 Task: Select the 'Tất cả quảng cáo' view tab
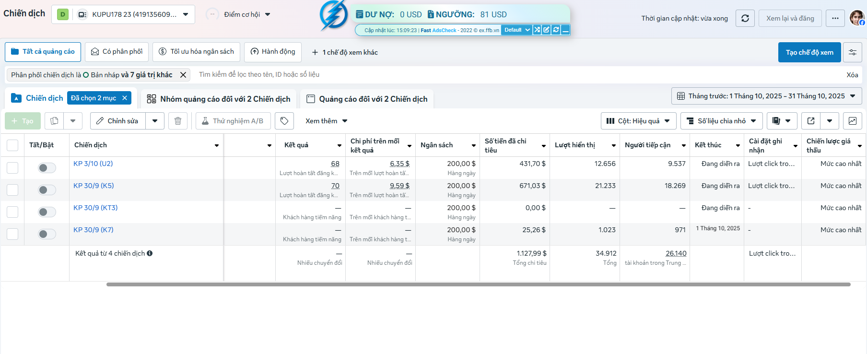click(43, 52)
